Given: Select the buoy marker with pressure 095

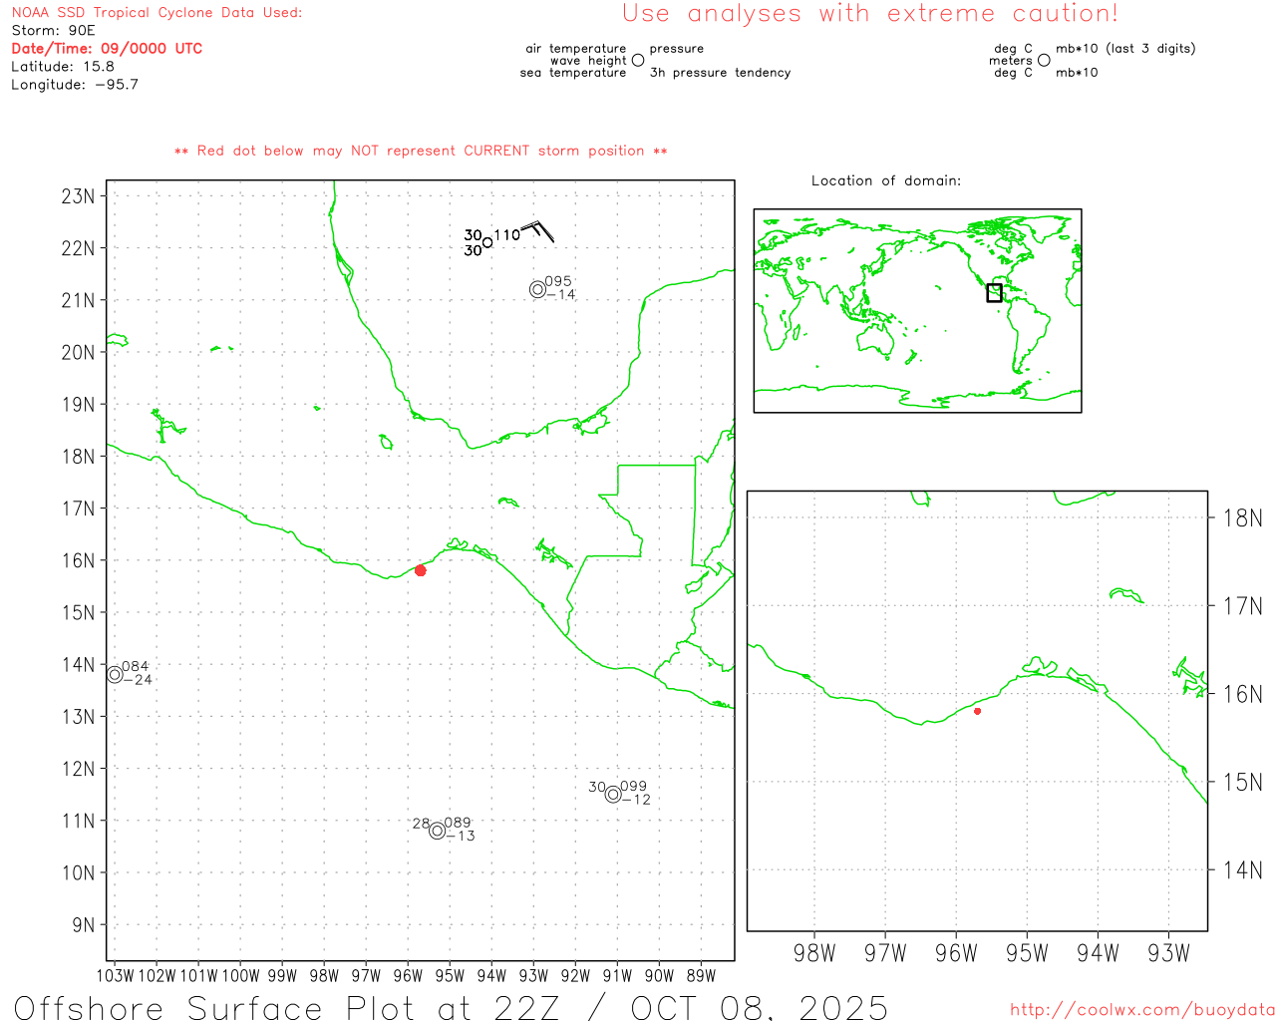Looking at the screenshot, I should [537, 289].
